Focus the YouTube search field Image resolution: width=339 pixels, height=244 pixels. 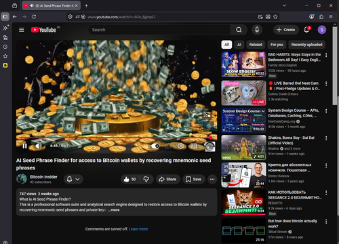(x=159, y=30)
